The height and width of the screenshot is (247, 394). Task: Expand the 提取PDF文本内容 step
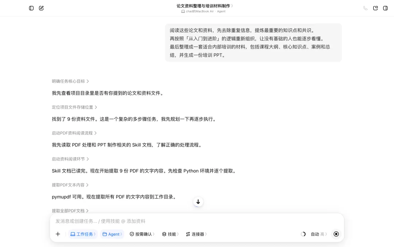point(70,185)
